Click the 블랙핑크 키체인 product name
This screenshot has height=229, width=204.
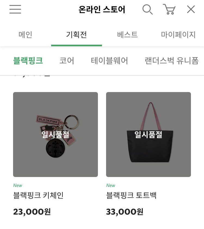[x=38, y=195]
